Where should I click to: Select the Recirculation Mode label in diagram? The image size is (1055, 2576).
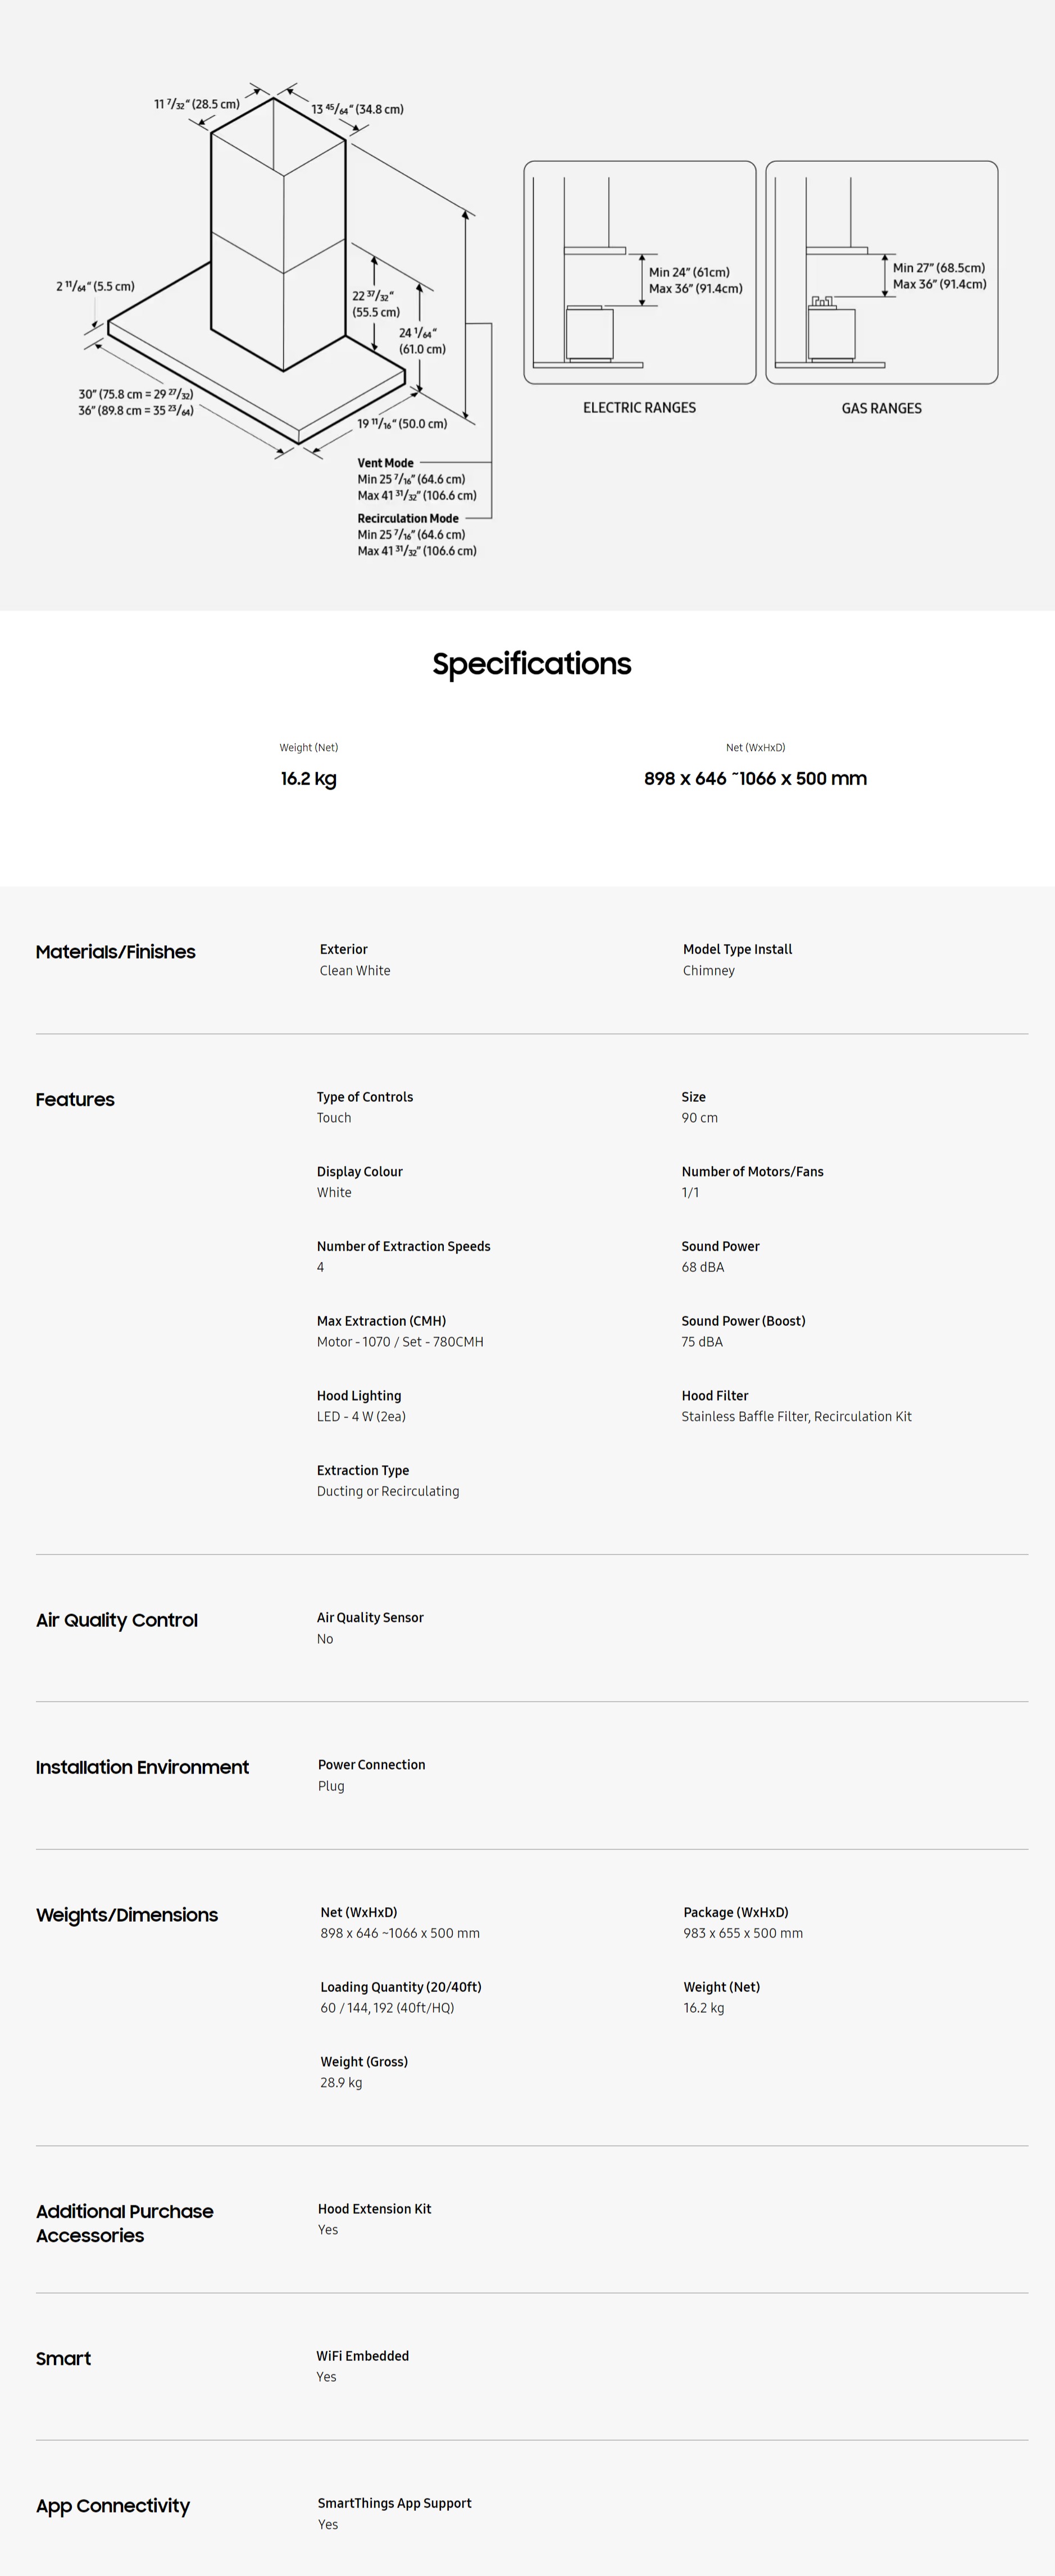point(408,518)
